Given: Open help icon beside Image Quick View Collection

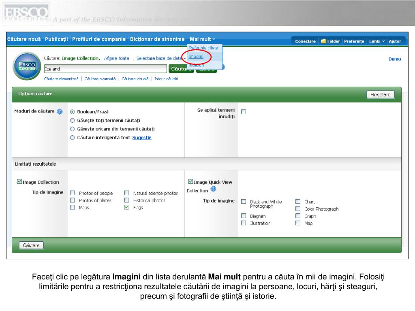Looking at the screenshot, I should pyautogui.click(x=213, y=189).
